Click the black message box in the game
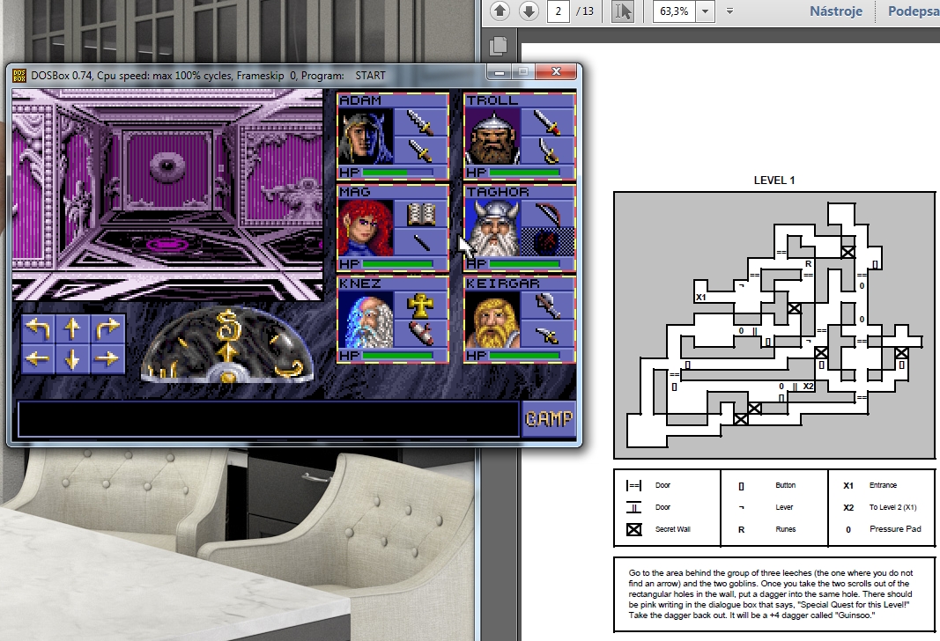Screen dimensions: 940x641 pyautogui.click(x=269, y=419)
